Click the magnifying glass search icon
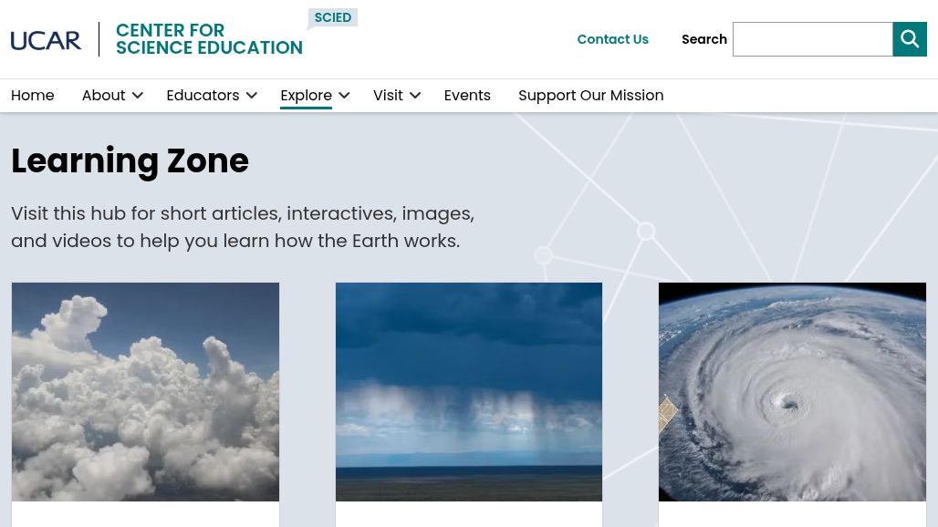 click(909, 38)
